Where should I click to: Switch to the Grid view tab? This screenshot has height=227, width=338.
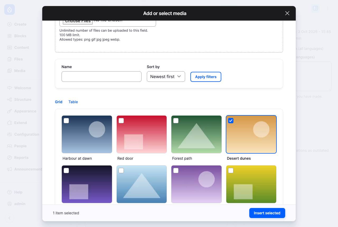59,102
